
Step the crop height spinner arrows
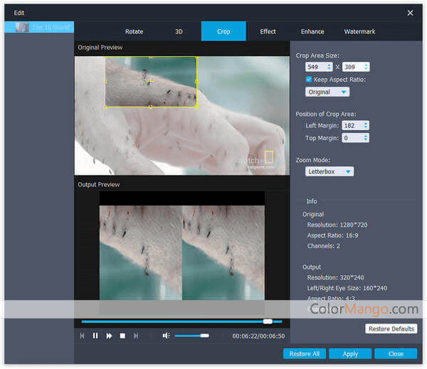tap(367, 67)
